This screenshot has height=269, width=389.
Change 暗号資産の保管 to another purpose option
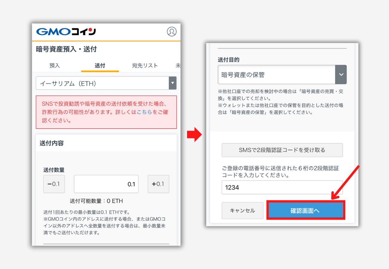pos(278,74)
